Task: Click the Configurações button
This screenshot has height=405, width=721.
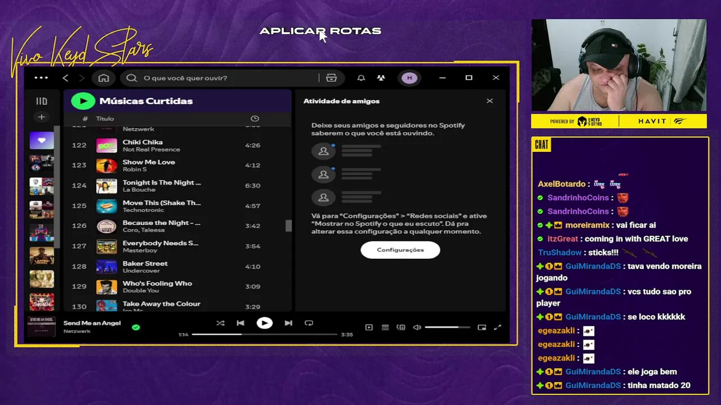Action: tap(400, 250)
